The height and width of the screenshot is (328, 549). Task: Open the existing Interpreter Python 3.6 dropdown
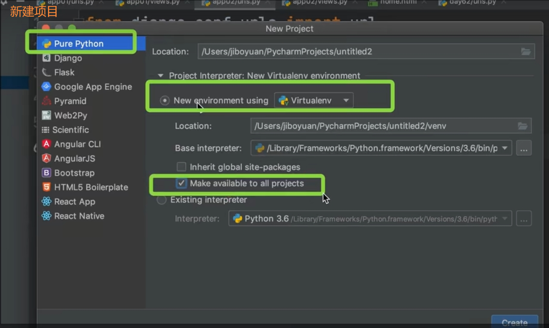point(370,219)
